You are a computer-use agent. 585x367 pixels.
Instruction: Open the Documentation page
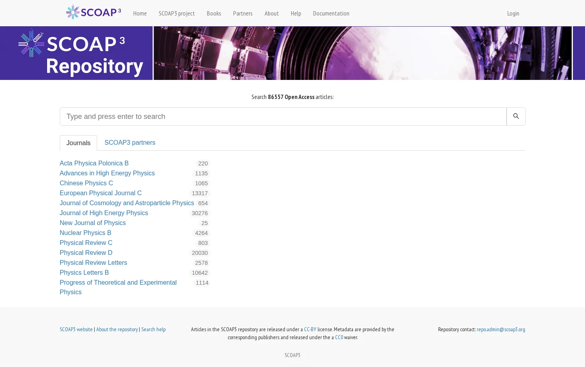331,14
